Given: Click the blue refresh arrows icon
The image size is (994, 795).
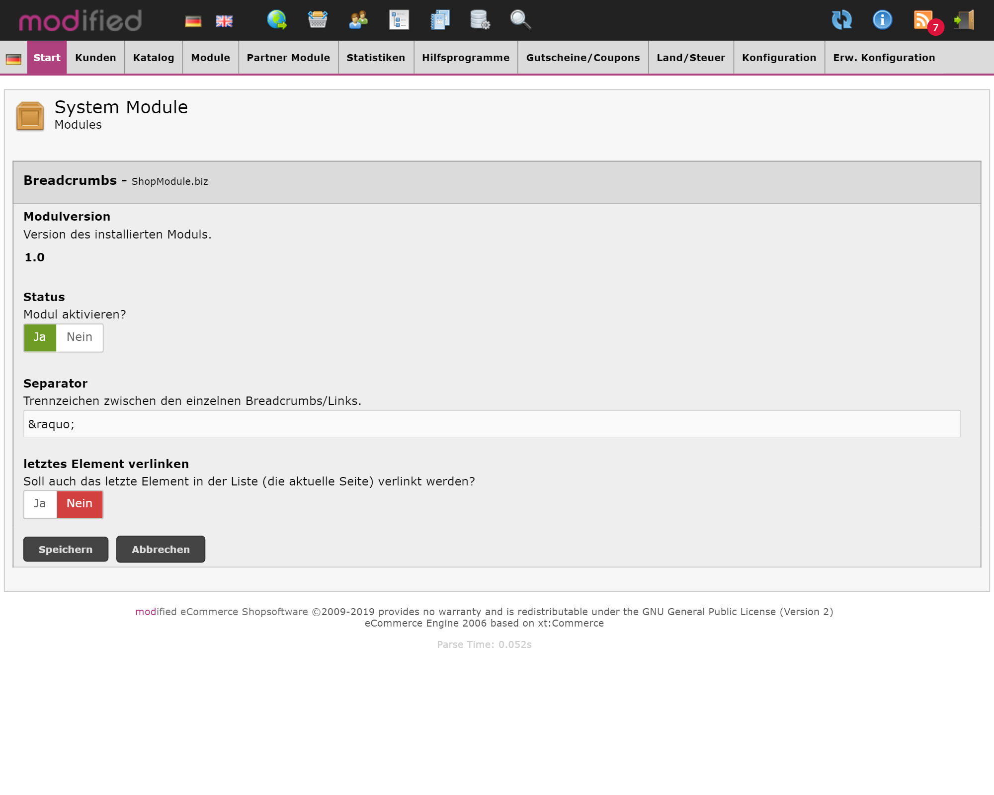Looking at the screenshot, I should pos(841,20).
